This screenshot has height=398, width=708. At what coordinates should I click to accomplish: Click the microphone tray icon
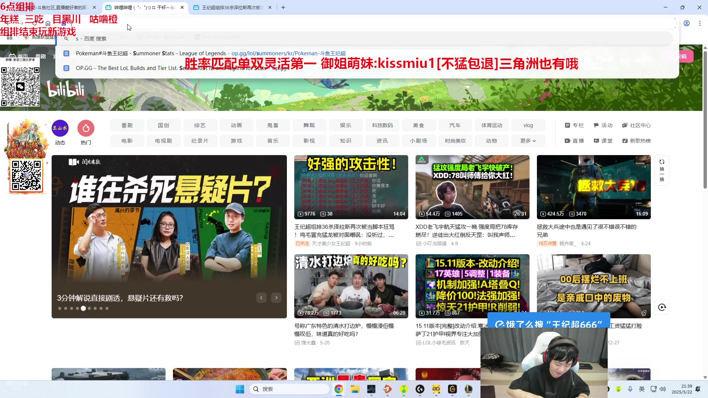click(x=630, y=389)
